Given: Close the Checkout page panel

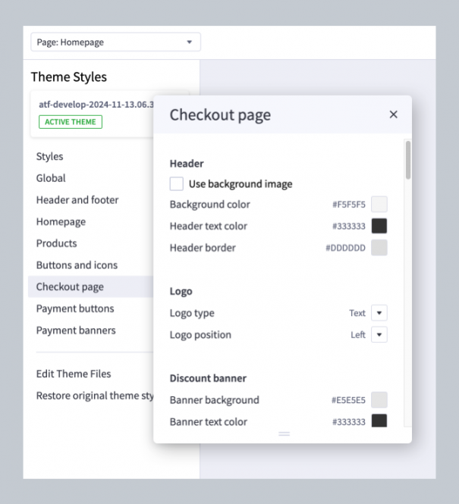Looking at the screenshot, I should click(x=393, y=114).
